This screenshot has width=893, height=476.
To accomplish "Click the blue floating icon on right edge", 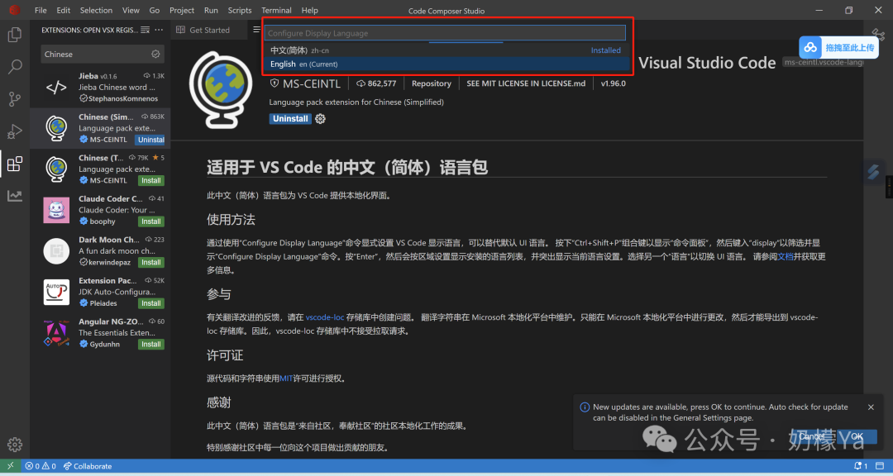I will [x=874, y=171].
